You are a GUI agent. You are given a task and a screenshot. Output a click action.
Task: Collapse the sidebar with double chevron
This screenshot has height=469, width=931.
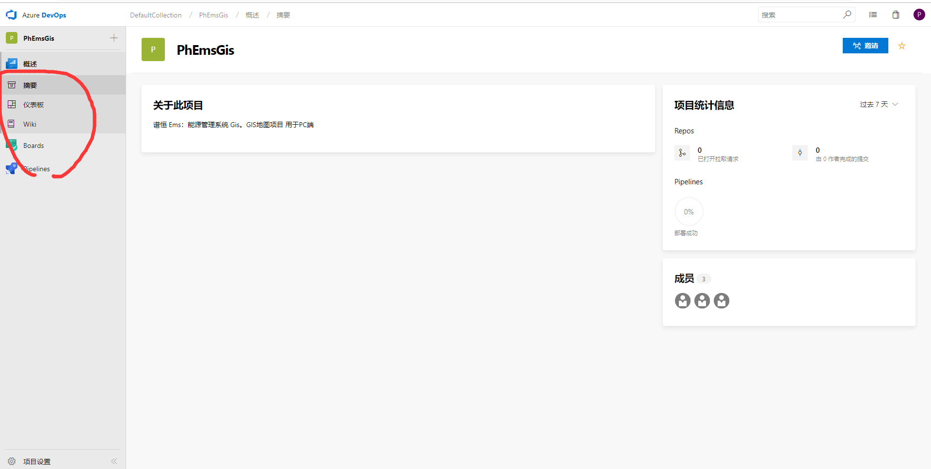click(114, 461)
